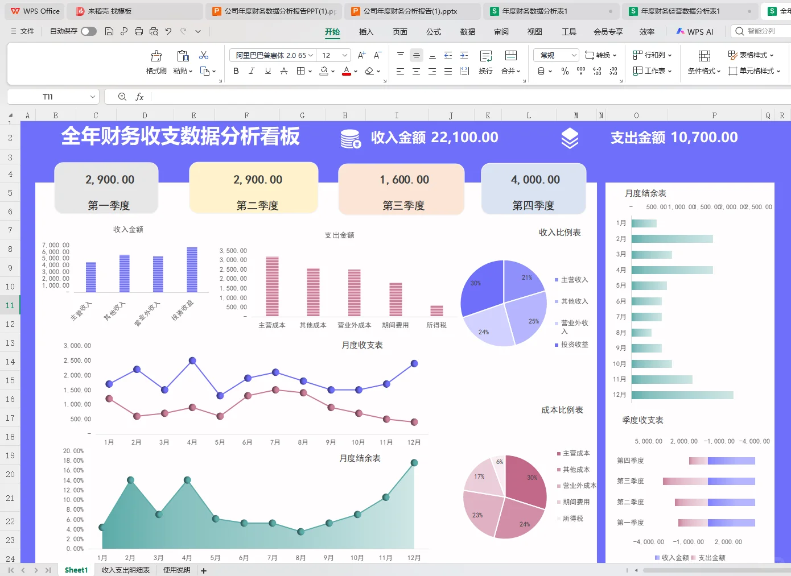791x576 pixels.
Task: Click the 换行 wrap text button
Action: click(x=486, y=63)
